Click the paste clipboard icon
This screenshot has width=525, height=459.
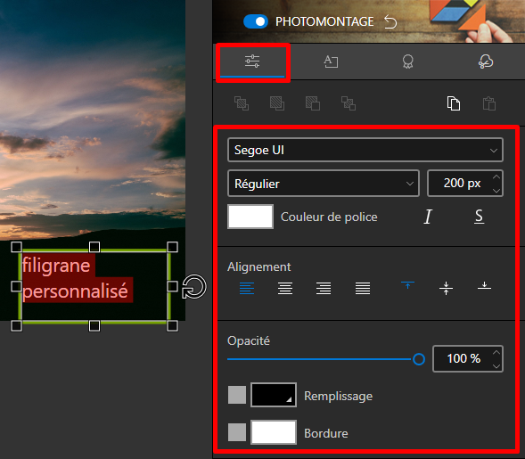pos(489,103)
